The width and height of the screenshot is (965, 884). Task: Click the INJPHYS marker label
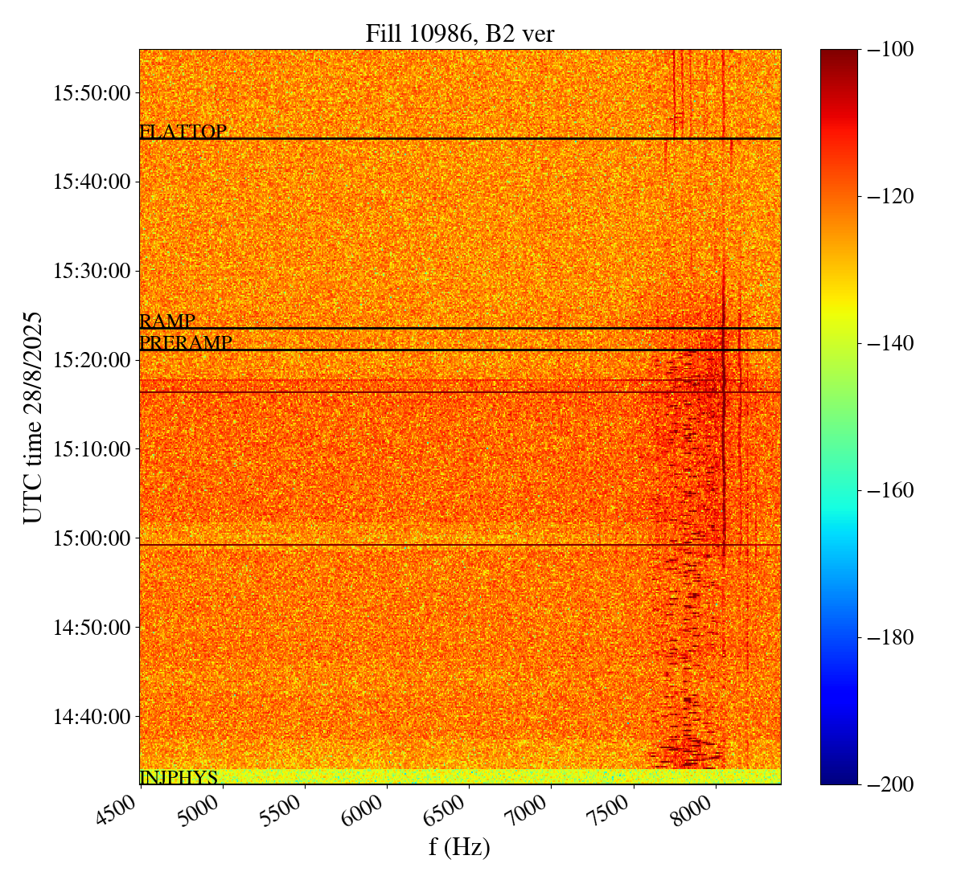(x=179, y=777)
